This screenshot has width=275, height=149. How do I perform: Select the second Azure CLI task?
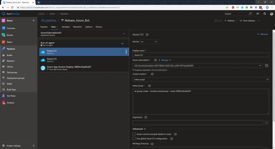(84, 60)
